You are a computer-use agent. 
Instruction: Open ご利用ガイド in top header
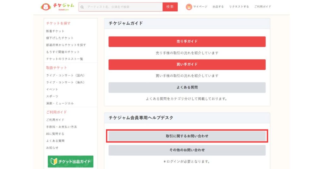click(x=262, y=7)
